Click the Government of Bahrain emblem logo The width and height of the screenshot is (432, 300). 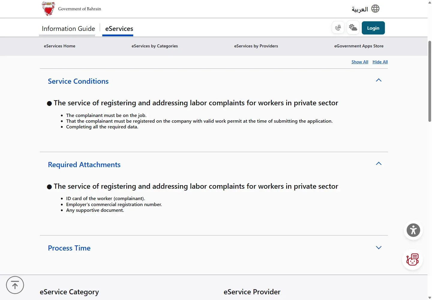click(49, 9)
